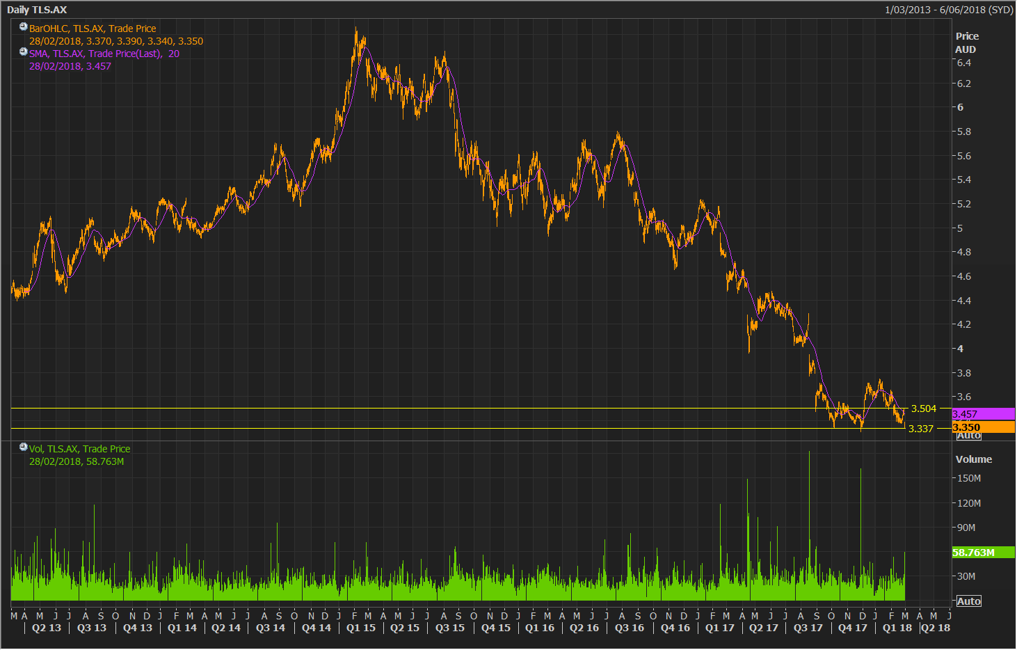Image resolution: width=1017 pixels, height=650 pixels.
Task: Click the volume reading 28/02/2018, 58.763M
Action: pyautogui.click(x=77, y=461)
